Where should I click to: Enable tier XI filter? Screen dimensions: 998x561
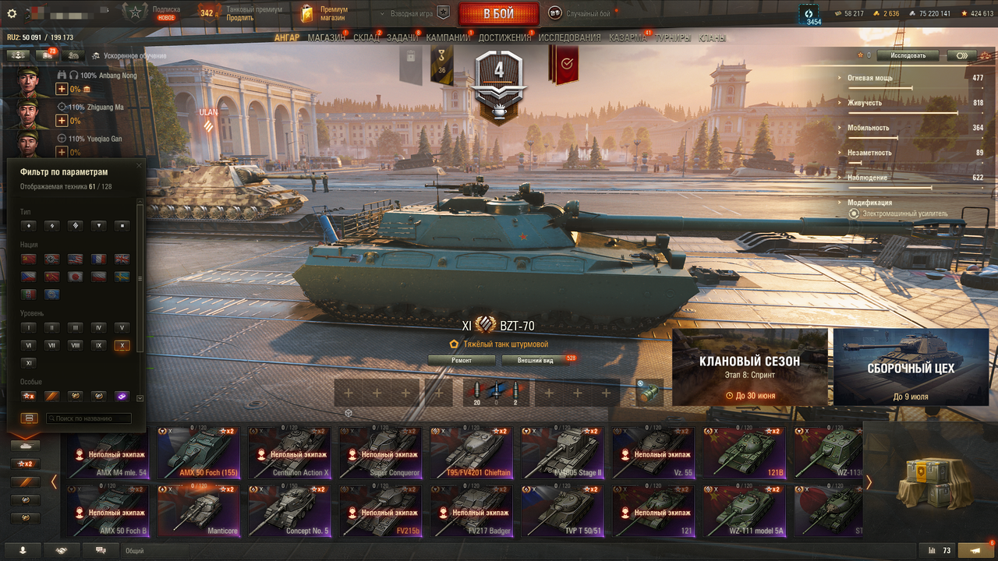coord(29,363)
